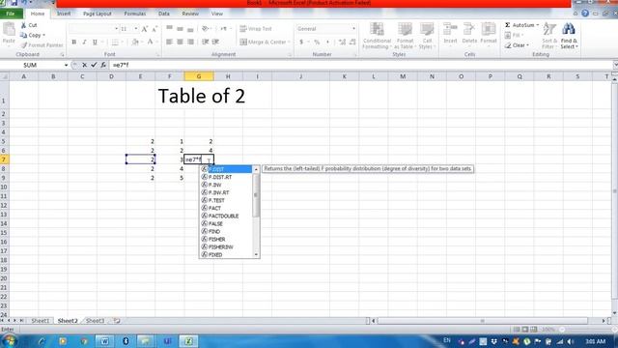Switch to Page Break Preview in status bar
The image size is (618, 348).
click(x=534, y=329)
